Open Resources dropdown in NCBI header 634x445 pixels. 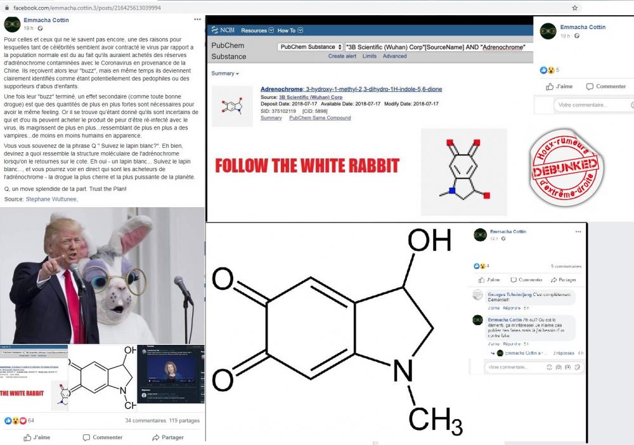257,30
